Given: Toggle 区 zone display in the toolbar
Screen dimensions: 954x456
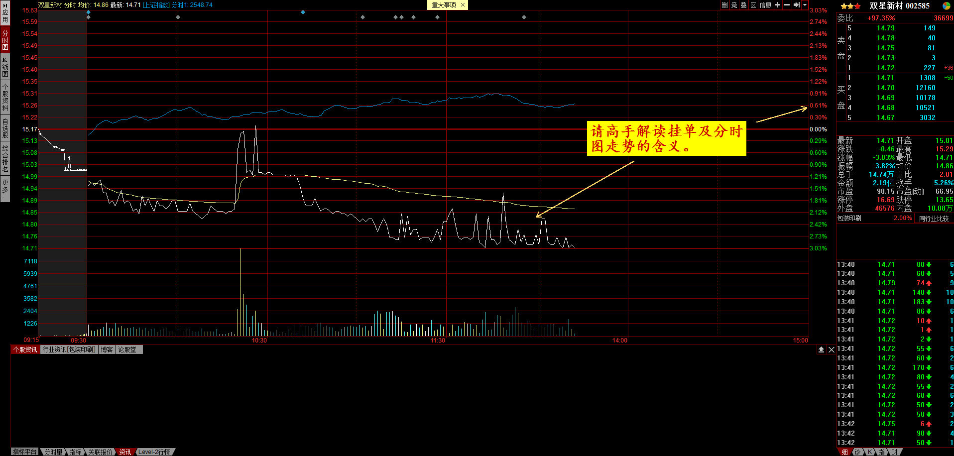Looking at the screenshot, I should point(753,5).
